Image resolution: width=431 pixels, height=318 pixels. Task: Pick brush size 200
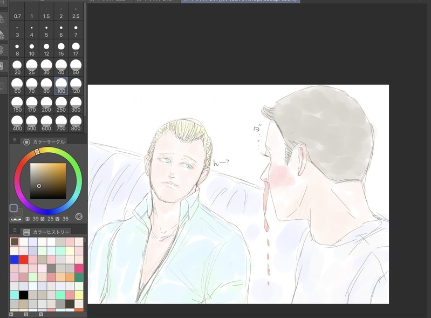coord(46,105)
